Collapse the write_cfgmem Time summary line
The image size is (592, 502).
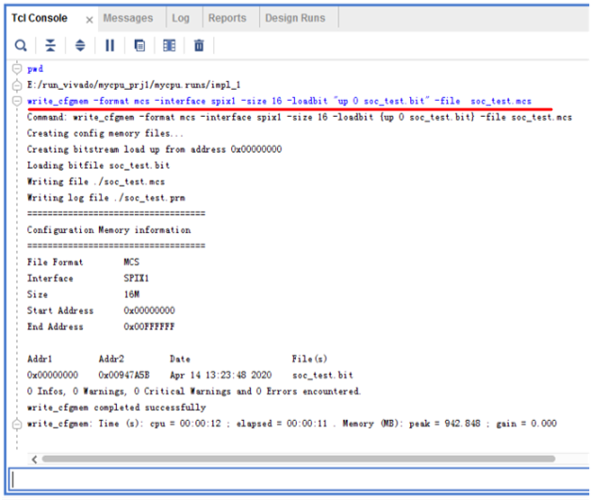click(x=16, y=424)
